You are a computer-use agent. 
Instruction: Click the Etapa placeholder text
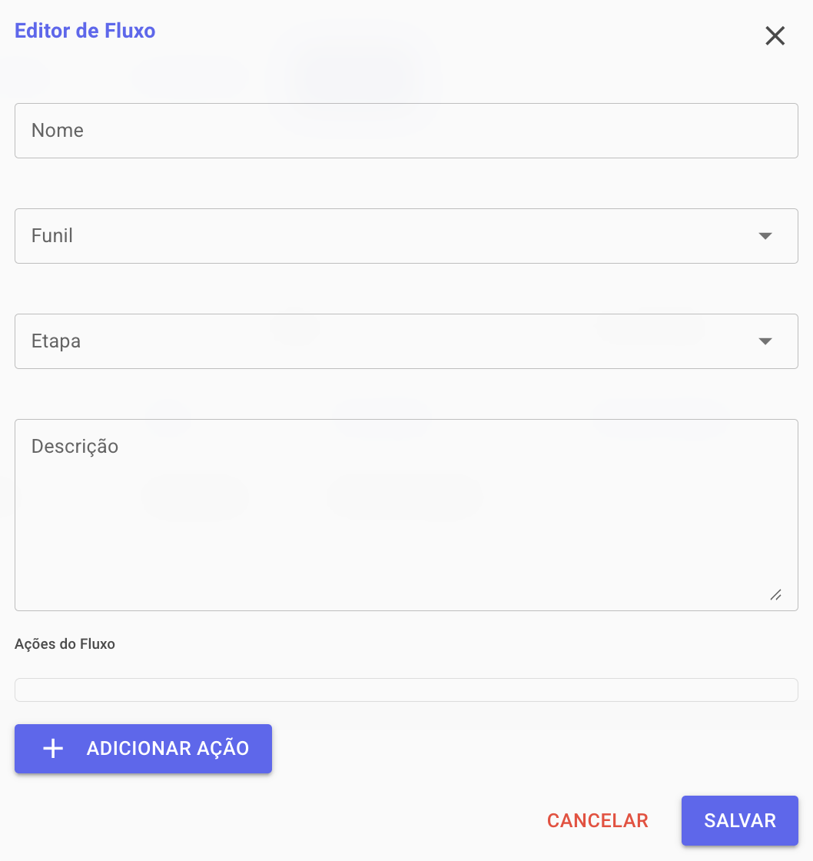56,341
